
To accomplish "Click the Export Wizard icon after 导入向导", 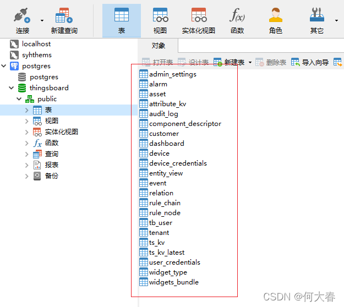I will [337, 62].
